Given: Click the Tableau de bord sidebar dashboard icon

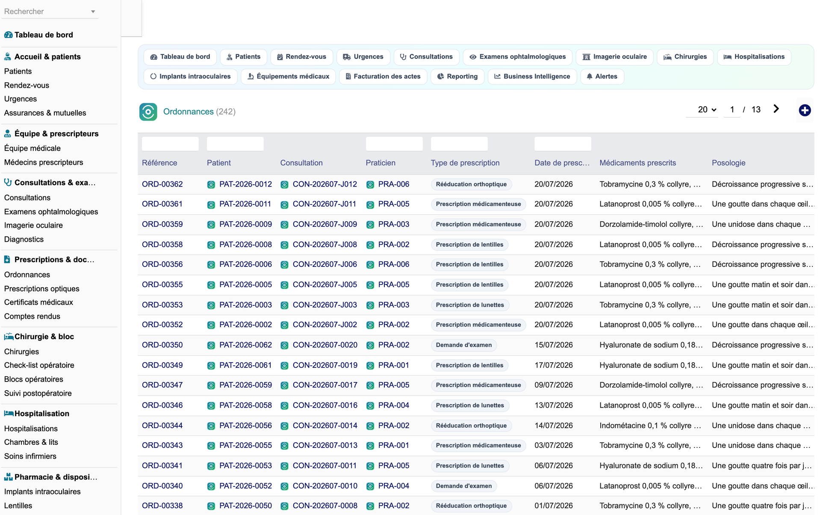Looking at the screenshot, I should tap(8, 35).
